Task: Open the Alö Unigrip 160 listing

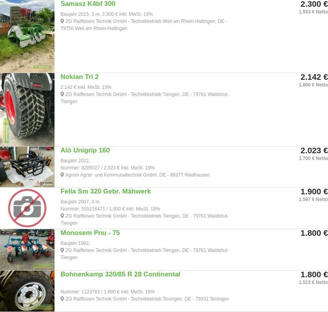Action: [85, 150]
